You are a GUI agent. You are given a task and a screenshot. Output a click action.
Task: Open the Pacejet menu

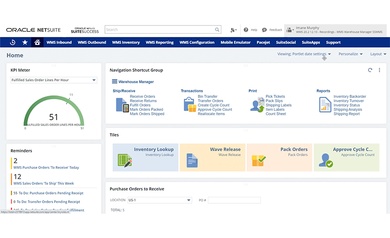263,42
